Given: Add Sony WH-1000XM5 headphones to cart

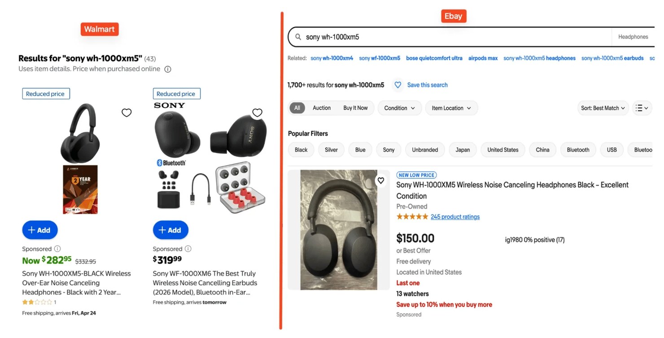Looking at the screenshot, I should [40, 230].
